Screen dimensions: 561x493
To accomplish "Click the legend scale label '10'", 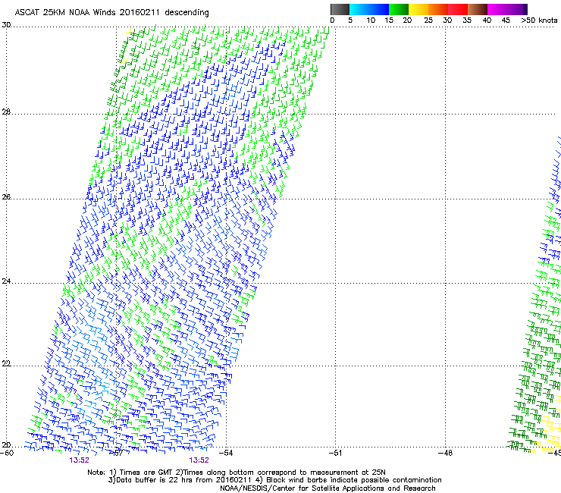I will point(371,20).
